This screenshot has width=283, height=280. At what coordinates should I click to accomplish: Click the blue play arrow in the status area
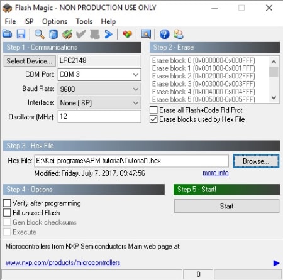(276, 263)
